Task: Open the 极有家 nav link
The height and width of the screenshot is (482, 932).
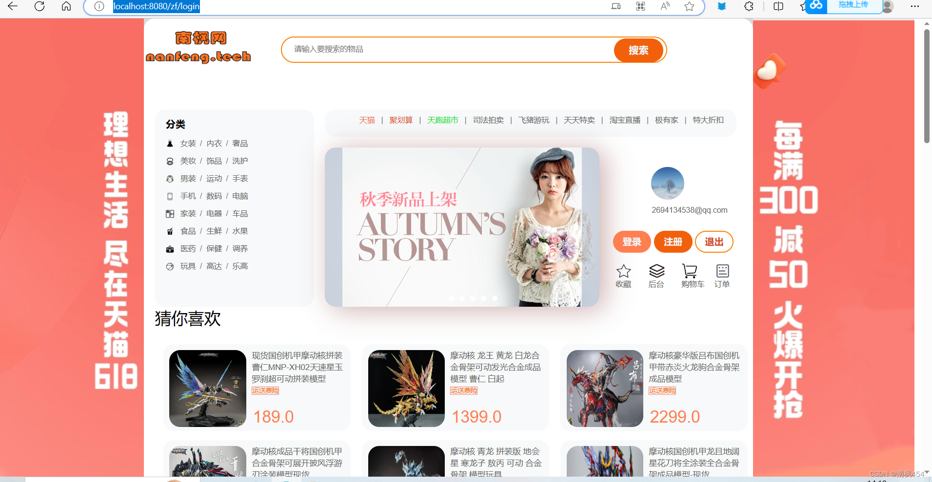Action: pos(667,120)
